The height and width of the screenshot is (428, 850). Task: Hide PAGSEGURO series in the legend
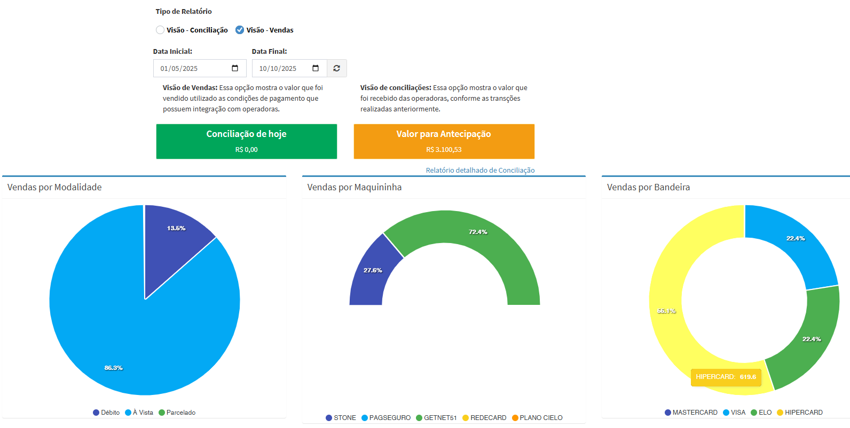(386, 418)
